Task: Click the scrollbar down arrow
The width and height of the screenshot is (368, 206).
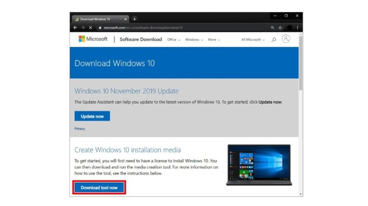Action: pyautogui.click(x=300, y=194)
